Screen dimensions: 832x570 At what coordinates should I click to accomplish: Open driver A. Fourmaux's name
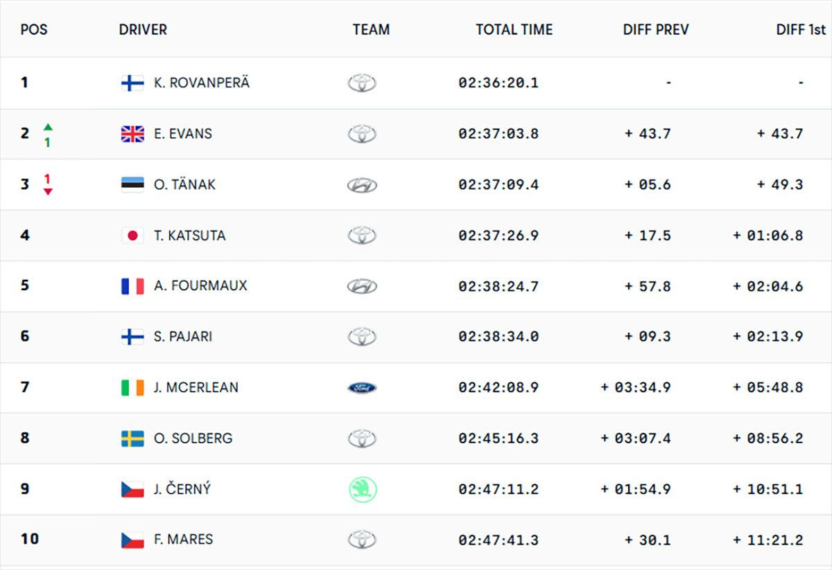pos(200,286)
